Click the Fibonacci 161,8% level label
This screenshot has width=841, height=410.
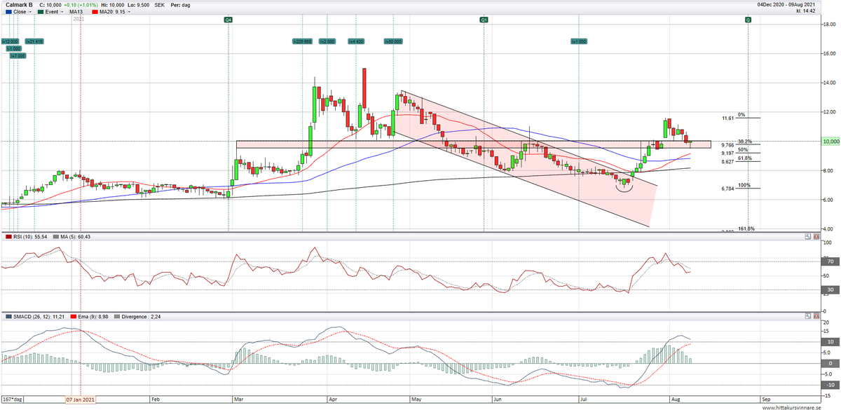[746, 228]
